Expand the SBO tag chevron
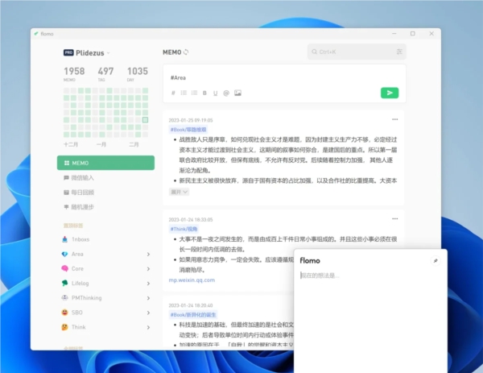The height and width of the screenshot is (373, 483). pyautogui.click(x=148, y=313)
